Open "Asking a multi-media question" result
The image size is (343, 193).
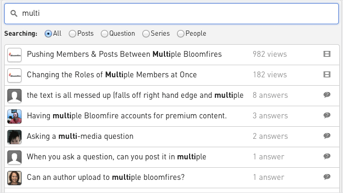(80, 136)
